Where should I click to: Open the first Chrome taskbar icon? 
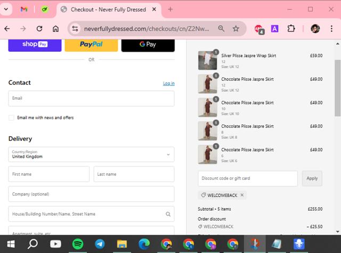point(166,244)
